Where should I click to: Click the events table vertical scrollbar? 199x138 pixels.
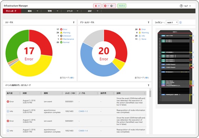tap(150, 94)
